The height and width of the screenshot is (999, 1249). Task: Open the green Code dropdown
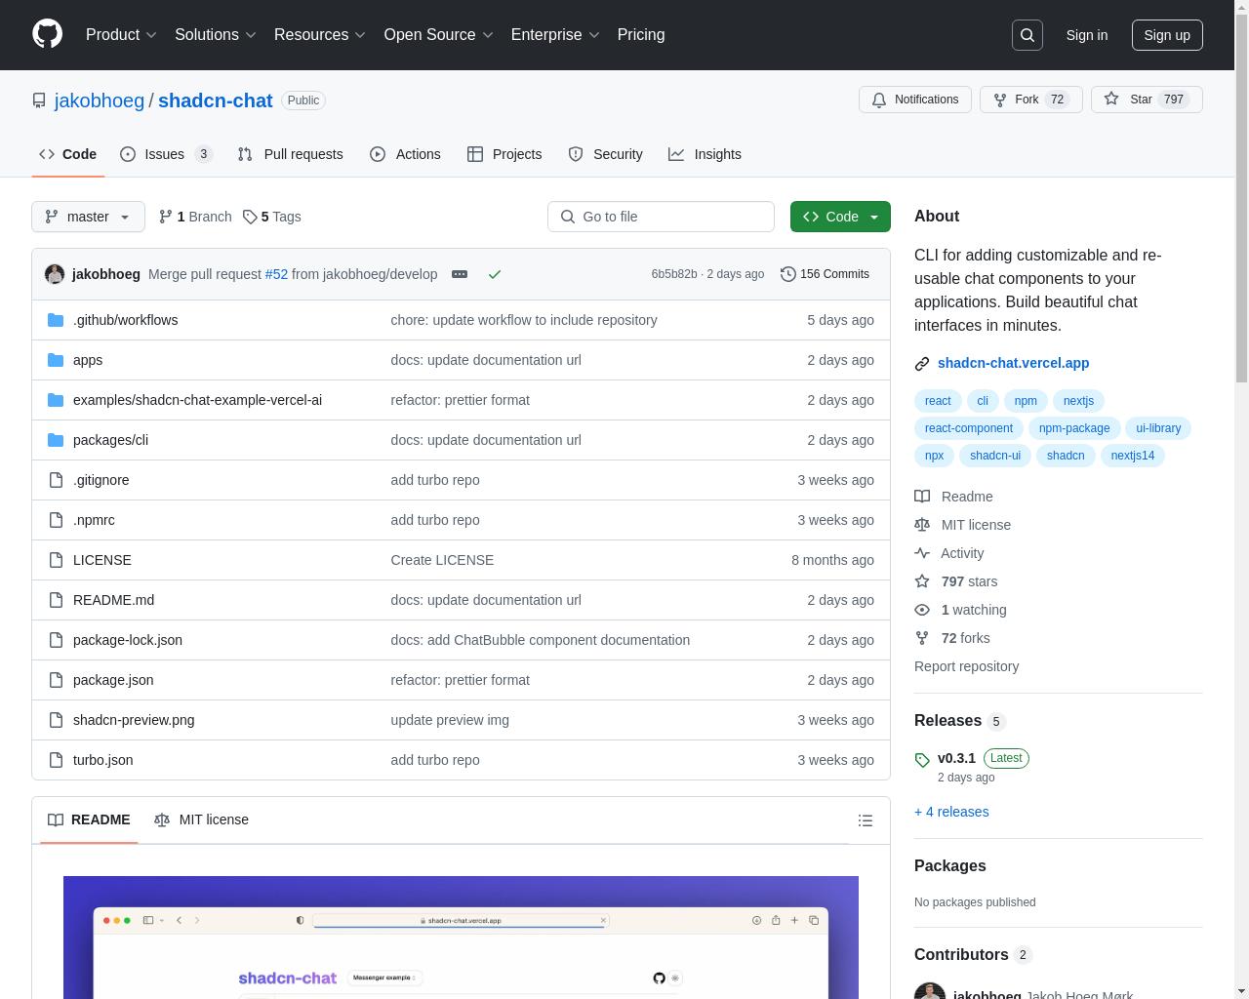tap(840, 217)
